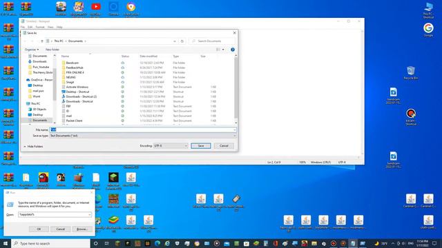This screenshot has width=442, height=248.
Task: Click the ENG language indicator
Action: [x=411, y=243]
